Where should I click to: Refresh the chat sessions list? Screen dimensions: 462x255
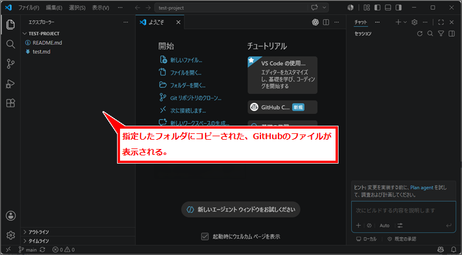(x=419, y=34)
